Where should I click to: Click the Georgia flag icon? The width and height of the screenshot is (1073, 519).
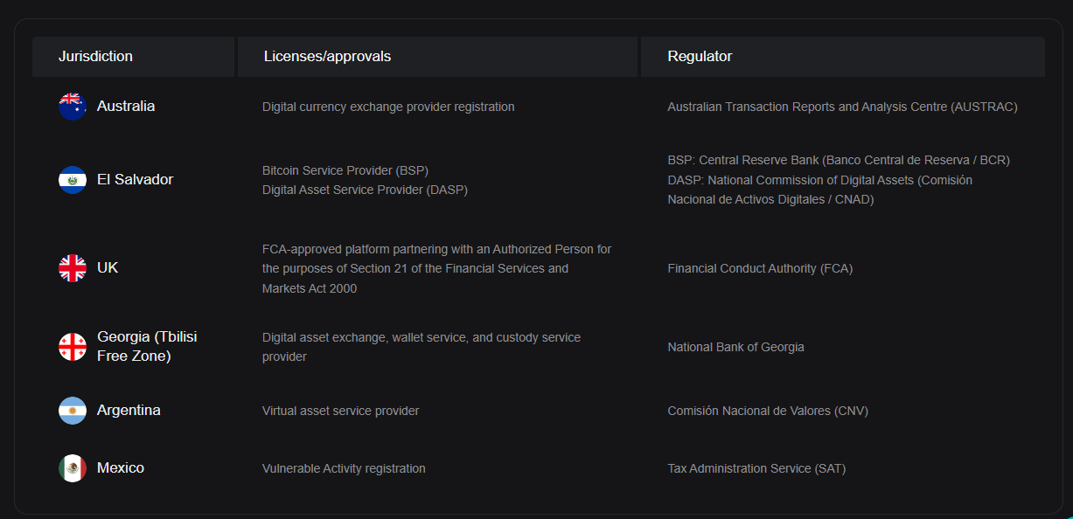coord(73,347)
